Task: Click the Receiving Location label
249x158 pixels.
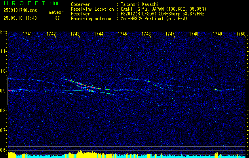Action: coord(92,9)
